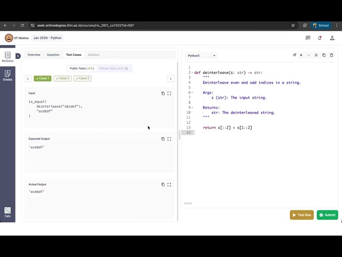Viewport: 342px width, 257px height.
Task: Open the School profile chip
Action: click(x=321, y=25)
